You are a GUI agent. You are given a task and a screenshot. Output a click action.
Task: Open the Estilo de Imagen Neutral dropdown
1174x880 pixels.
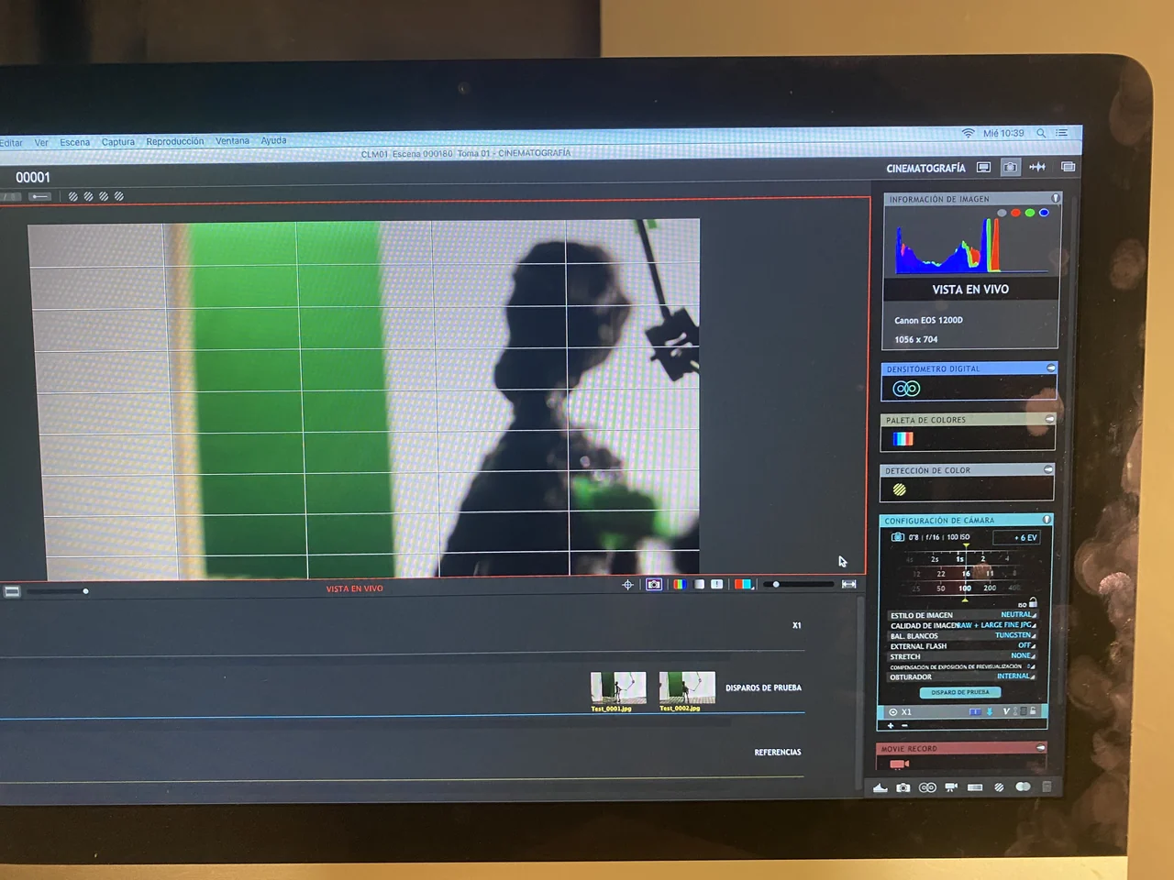(x=1017, y=614)
